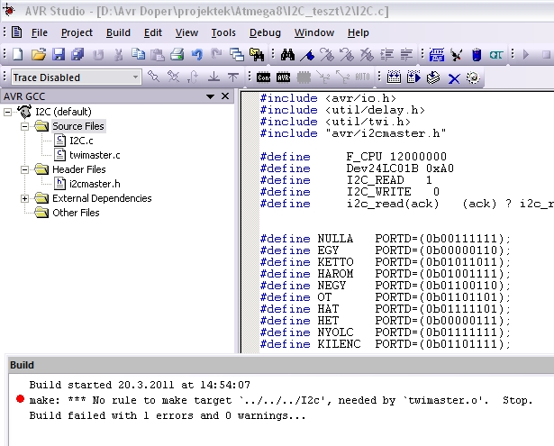This screenshot has width=554, height=446.
Task: Click the Print icon
Action: click(177, 54)
